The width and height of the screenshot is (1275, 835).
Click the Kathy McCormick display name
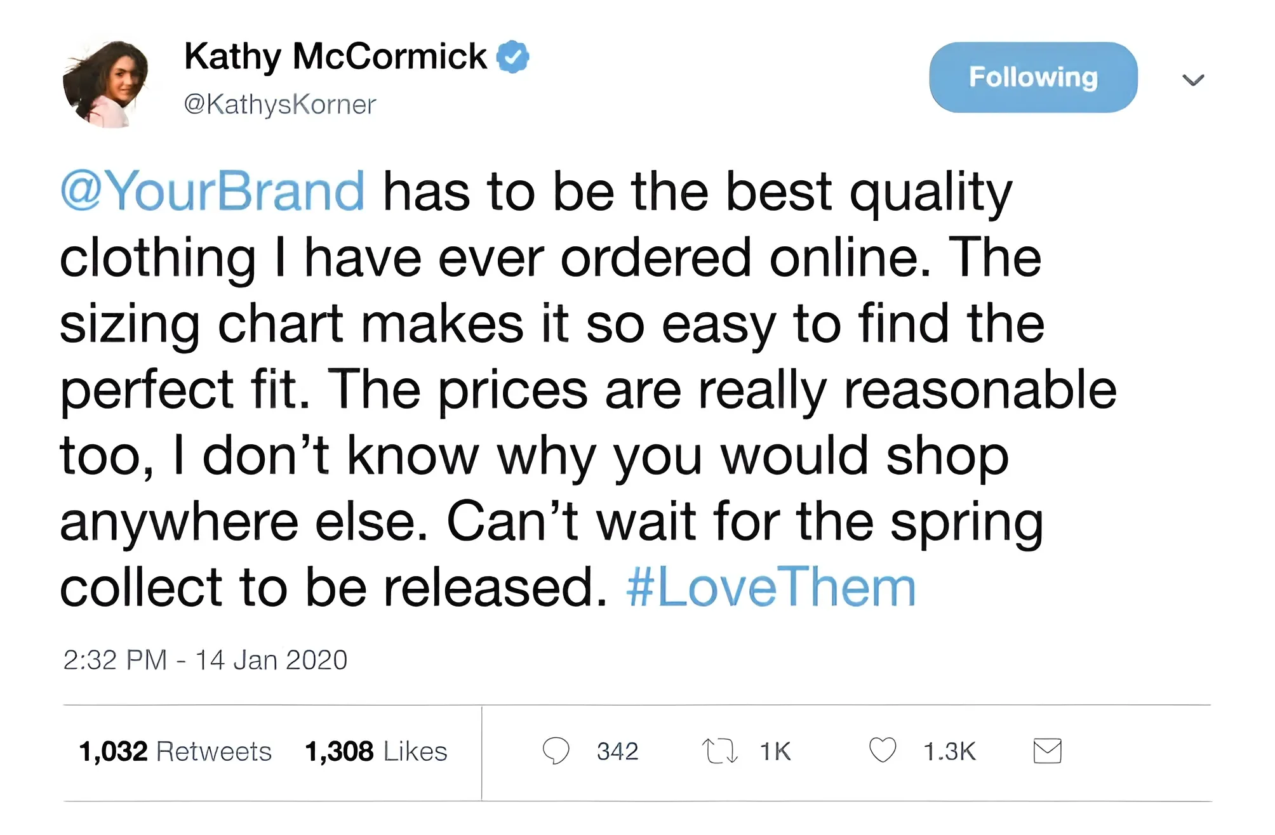[x=335, y=56]
